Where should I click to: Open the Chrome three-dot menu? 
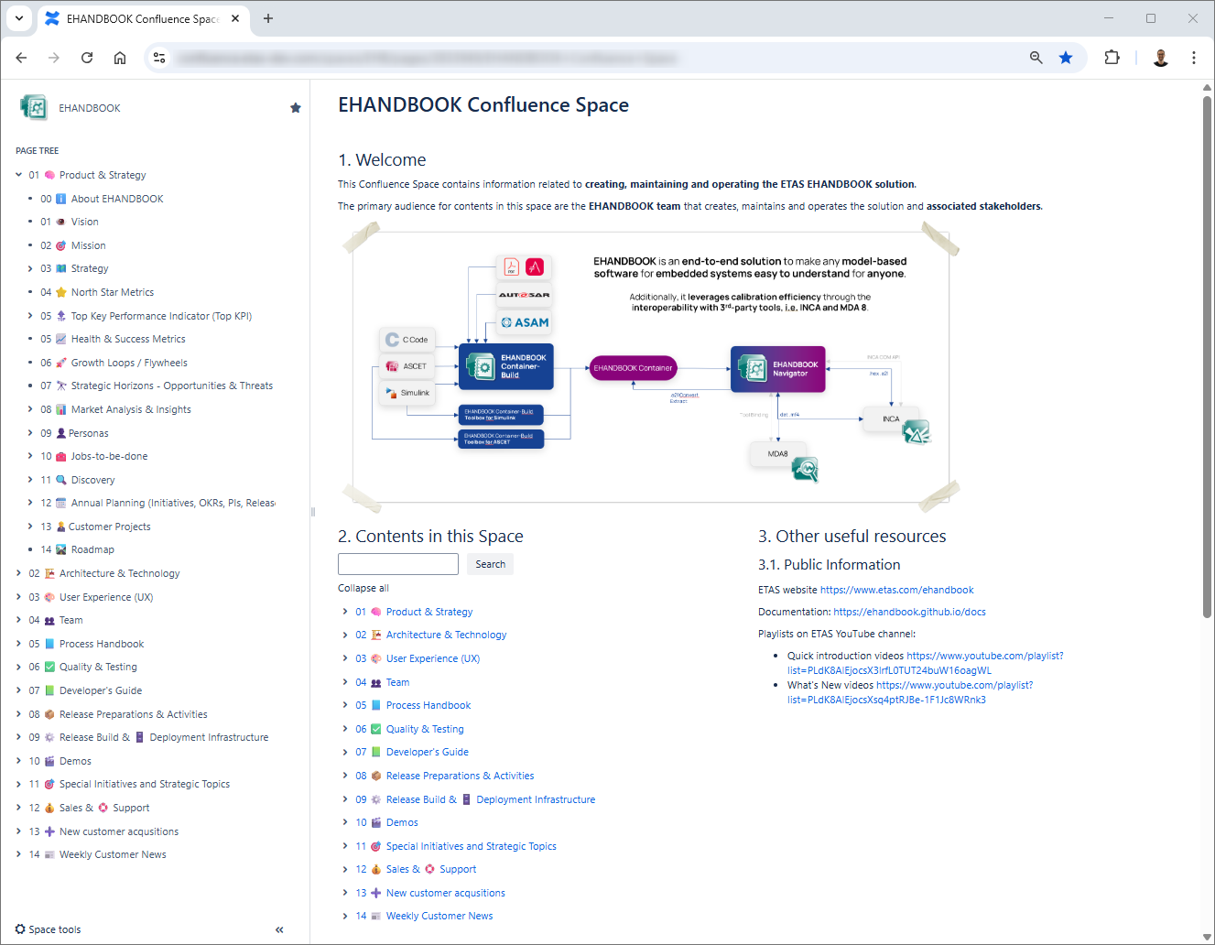[1194, 58]
